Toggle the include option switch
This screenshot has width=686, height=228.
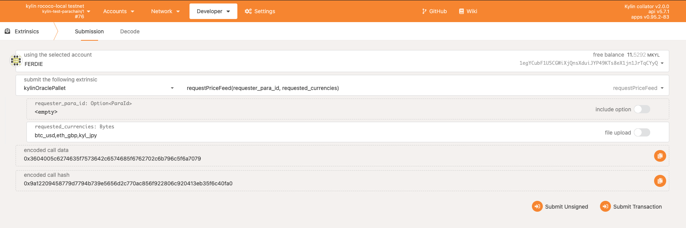(x=642, y=109)
